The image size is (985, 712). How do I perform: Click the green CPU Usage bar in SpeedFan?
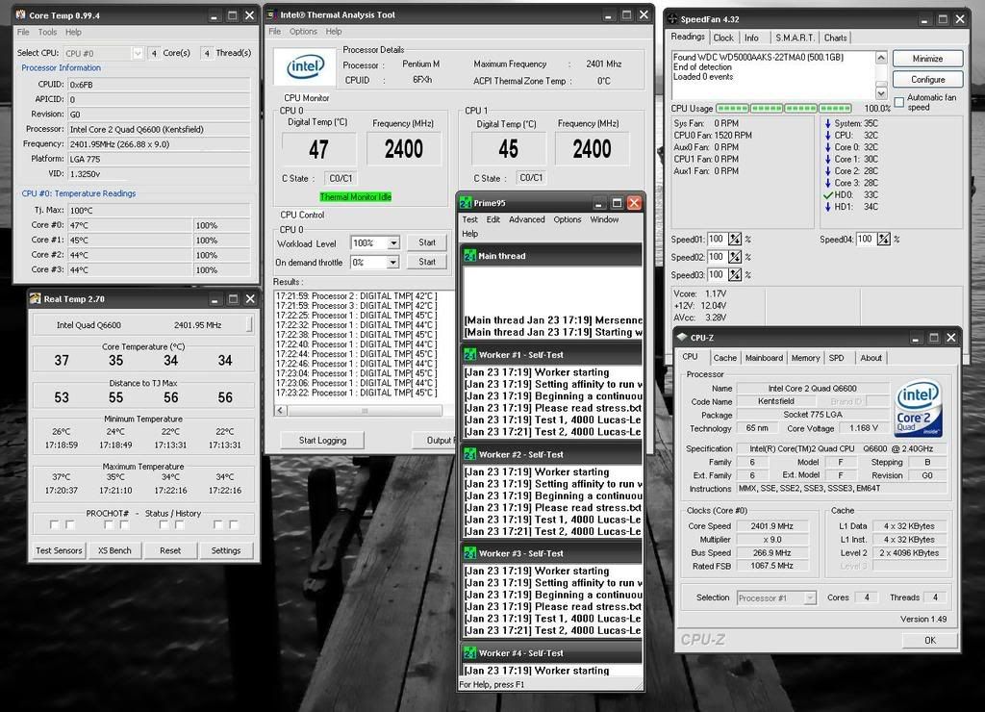(784, 108)
